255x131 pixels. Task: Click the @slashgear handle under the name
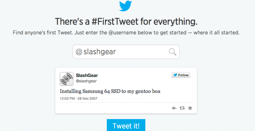pyautogui.click(x=86, y=81)
